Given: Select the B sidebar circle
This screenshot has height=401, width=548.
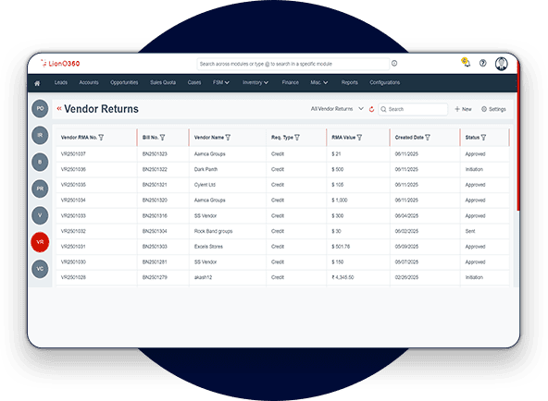Looking at the screenshot, I should pos(40,162).
